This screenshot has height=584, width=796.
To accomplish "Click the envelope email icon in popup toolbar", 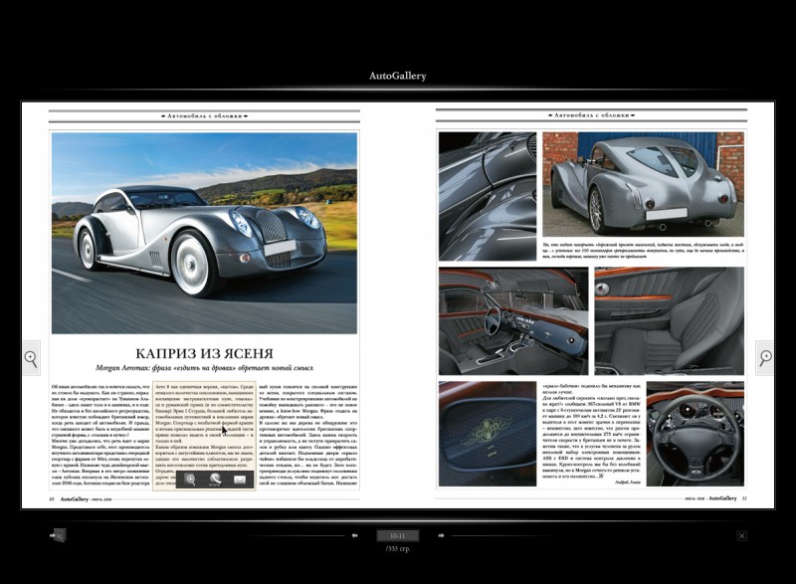I will coord(240,480).
